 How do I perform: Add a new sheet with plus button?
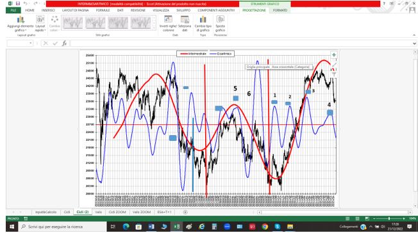[185, 213]
